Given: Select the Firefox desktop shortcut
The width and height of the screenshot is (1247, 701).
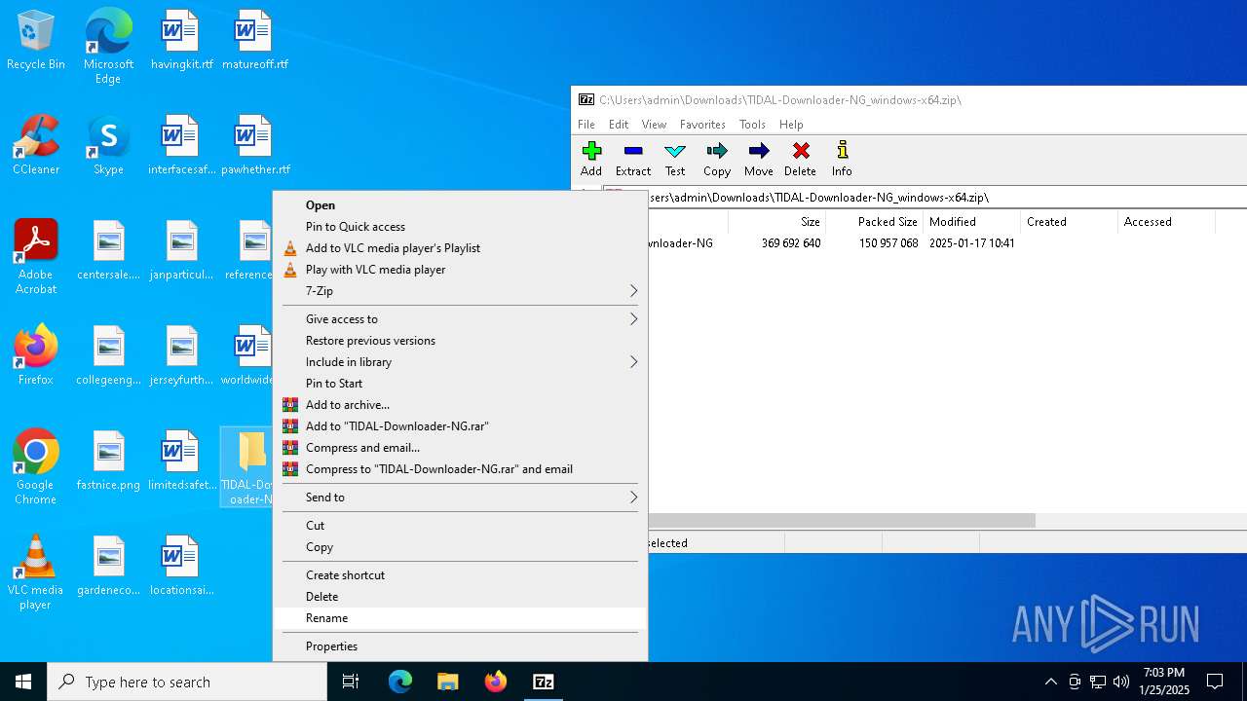Looking at the screenshot, I should tap(36, 355).
